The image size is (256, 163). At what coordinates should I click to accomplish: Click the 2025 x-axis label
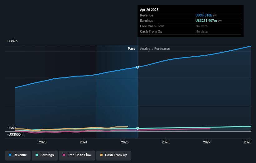tap(125, 142)
